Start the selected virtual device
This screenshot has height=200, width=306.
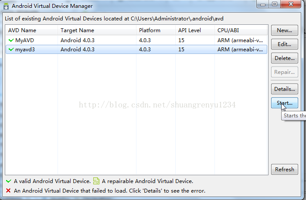(x=284, y=103)
